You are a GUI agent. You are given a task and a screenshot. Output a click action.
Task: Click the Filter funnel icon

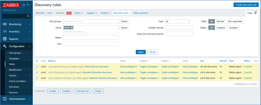point(256,13)
